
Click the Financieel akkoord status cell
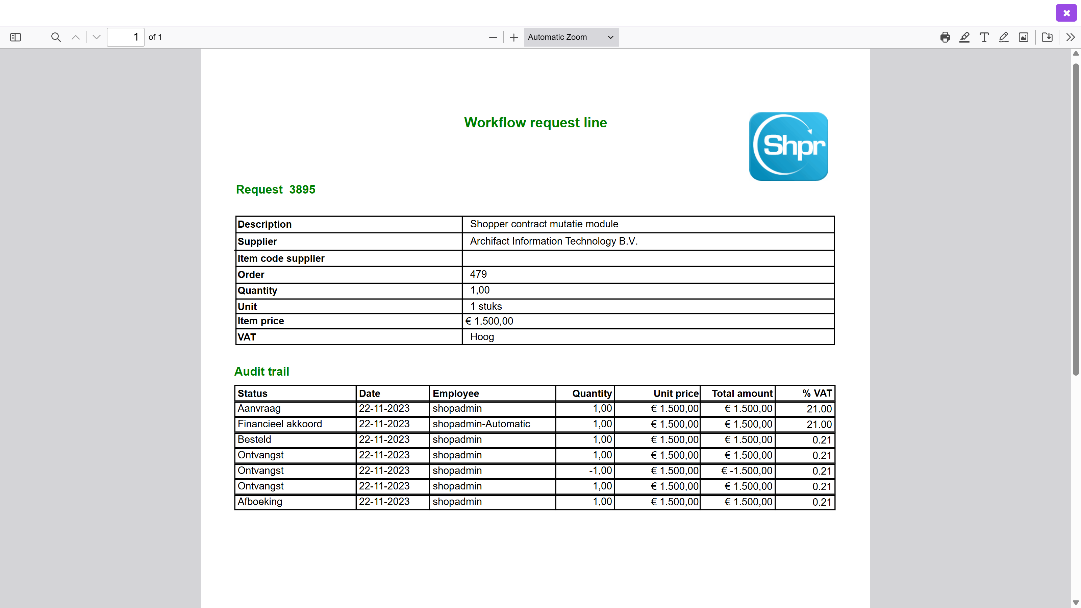296,424
